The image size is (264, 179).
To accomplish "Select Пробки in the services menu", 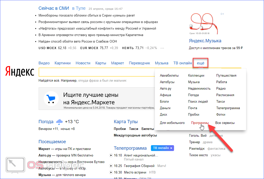I will click(194, 114).
